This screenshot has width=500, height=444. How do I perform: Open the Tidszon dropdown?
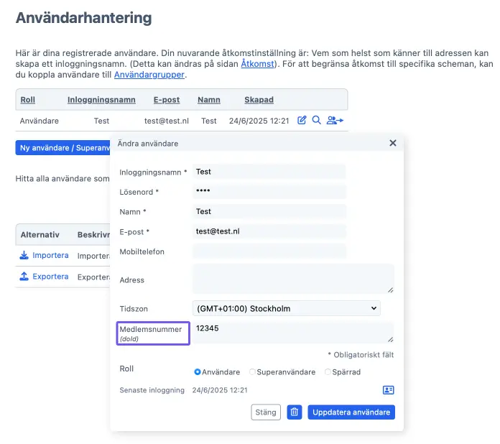click(287, 308)
